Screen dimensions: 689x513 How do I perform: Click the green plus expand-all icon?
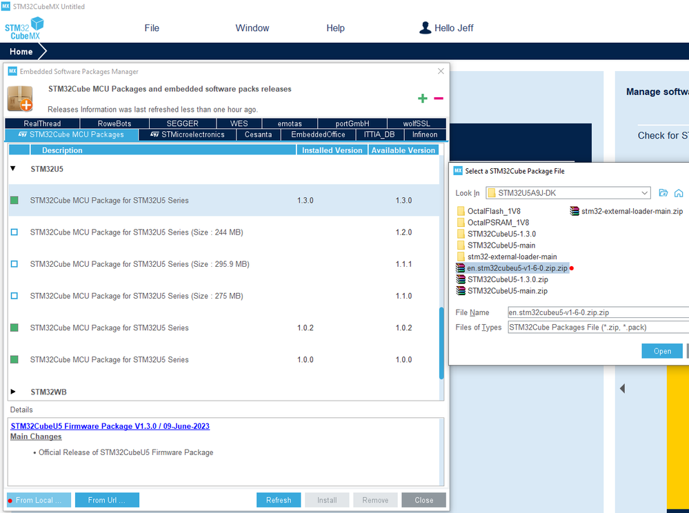click(x=422, y=99)
